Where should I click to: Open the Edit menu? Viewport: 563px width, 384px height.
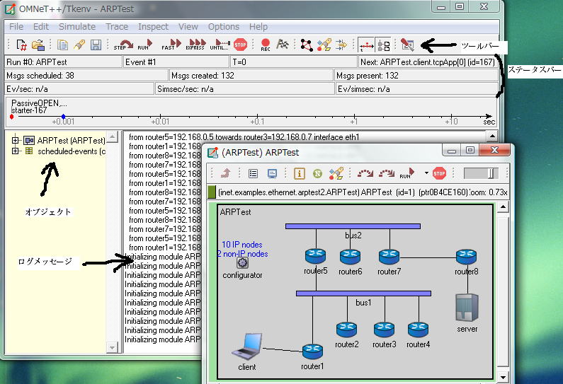pos(41,27)
